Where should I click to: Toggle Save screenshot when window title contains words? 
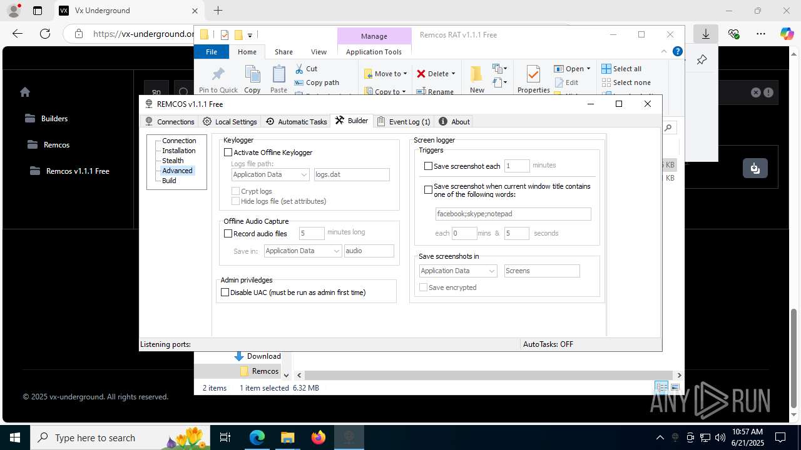429,190
